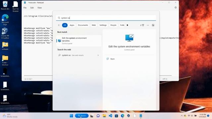Click the search text box

(x=106, y=18)
